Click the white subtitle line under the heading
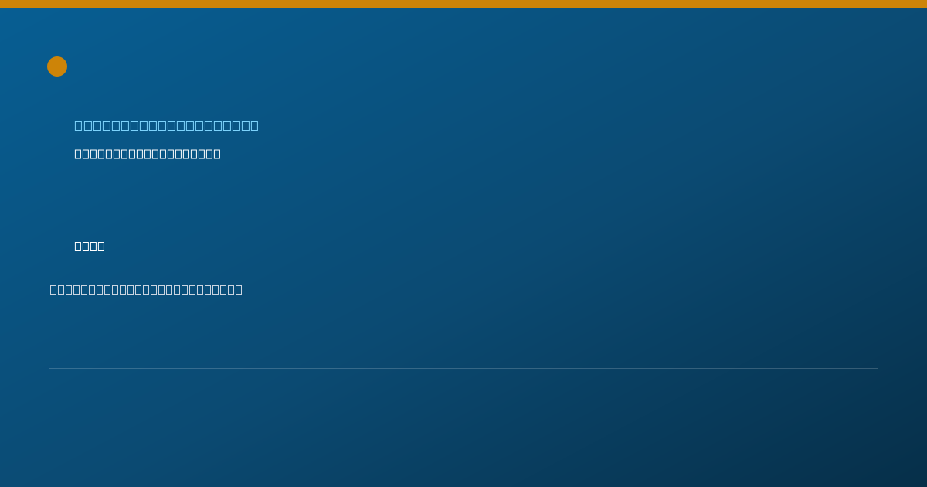This screenshot has width=927, height=487. click(x=148, y=154)
